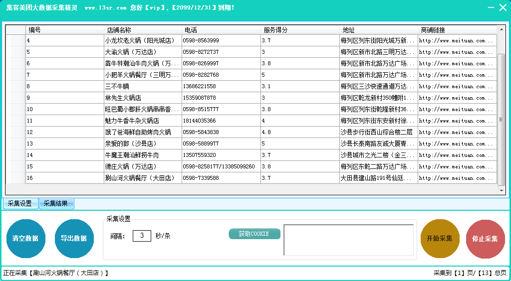Sort by 电话 column header
The image size is (511, 281).
coord(221,30)
